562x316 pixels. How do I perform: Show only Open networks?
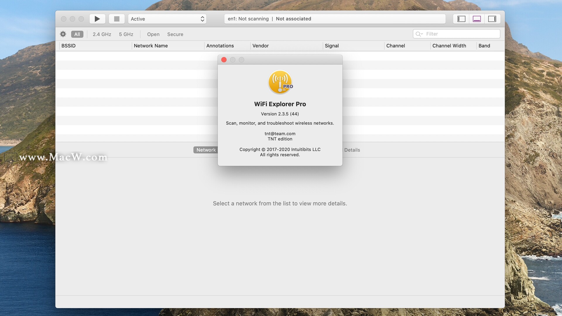[x=153, y=34]
